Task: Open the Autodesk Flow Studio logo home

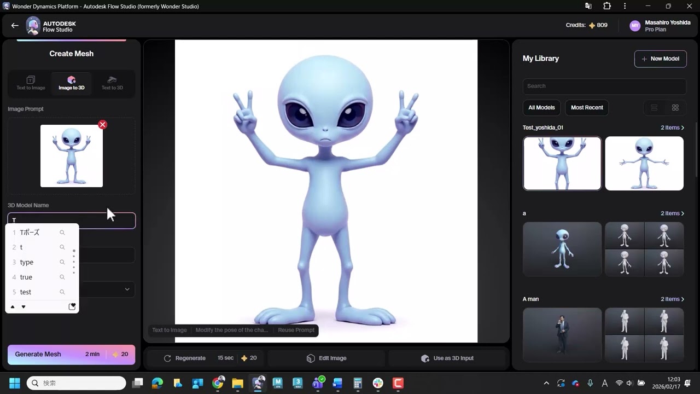Action: [x=51, y=25]
